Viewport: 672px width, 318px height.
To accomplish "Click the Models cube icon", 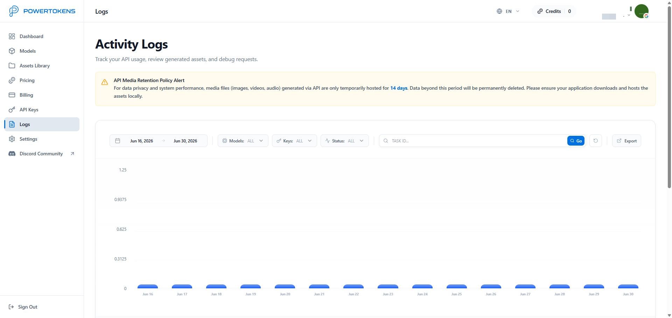I will tap(12, 51).
